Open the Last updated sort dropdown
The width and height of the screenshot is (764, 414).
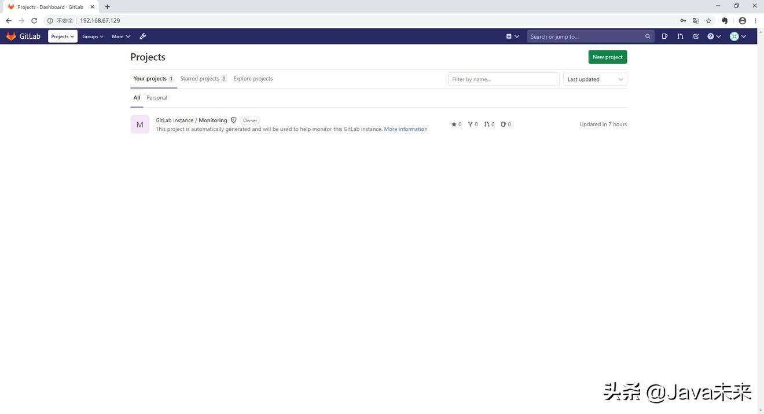595,79
